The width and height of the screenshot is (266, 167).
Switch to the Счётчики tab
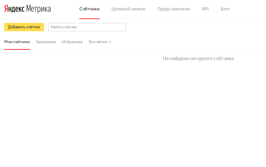pos(89,9)
